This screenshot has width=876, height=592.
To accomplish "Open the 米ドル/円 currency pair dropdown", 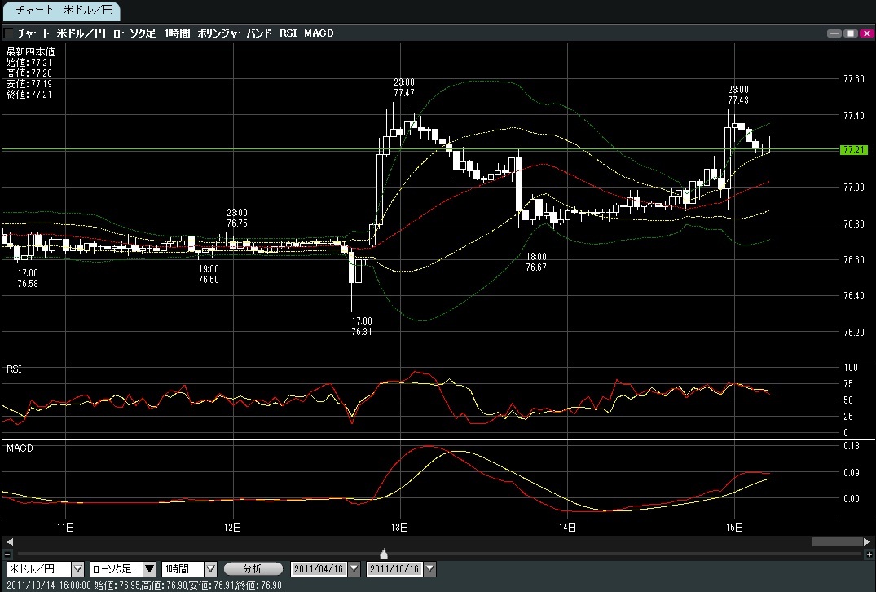I will [x=78, y=568].
